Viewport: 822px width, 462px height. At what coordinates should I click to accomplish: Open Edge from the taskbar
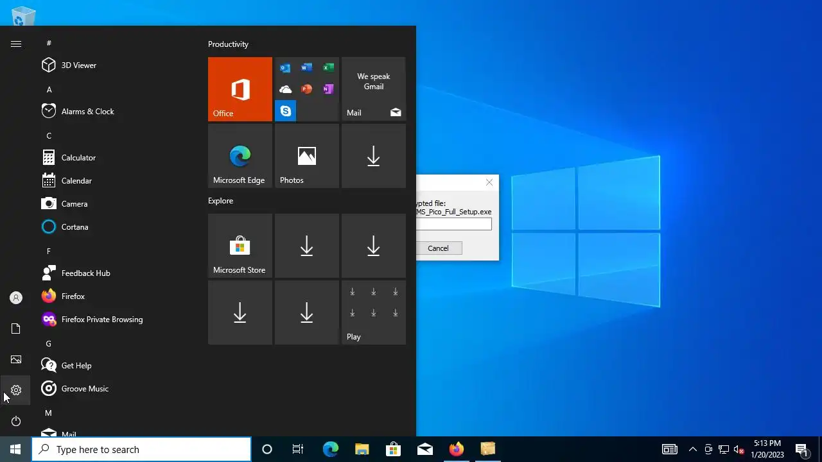point(330,449)
